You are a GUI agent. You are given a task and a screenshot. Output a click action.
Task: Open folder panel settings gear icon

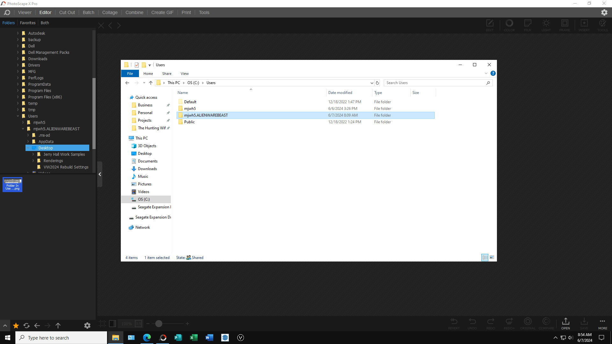pos(87,326)
